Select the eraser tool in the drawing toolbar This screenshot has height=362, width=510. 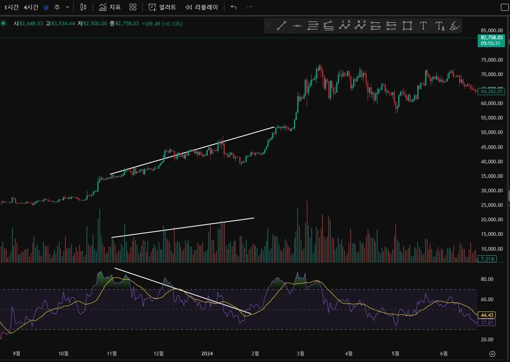[x=455, y=26]
